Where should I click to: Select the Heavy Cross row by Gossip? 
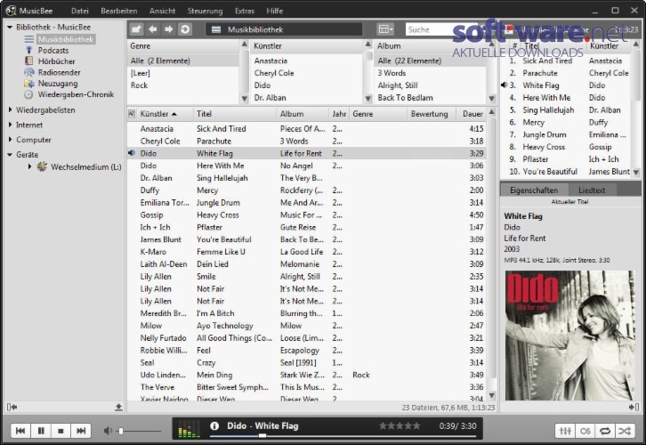coord(306,215)
